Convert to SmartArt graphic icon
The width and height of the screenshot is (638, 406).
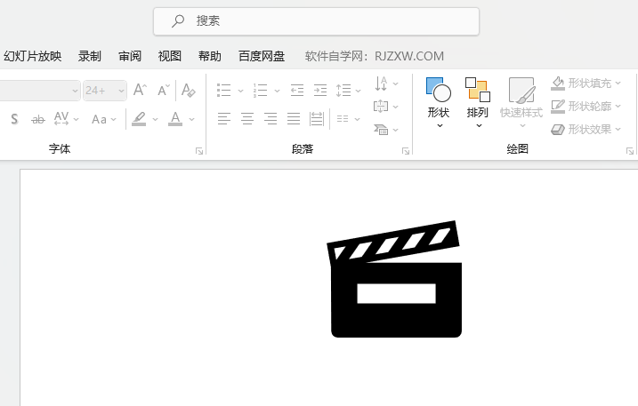coord(385,130)
